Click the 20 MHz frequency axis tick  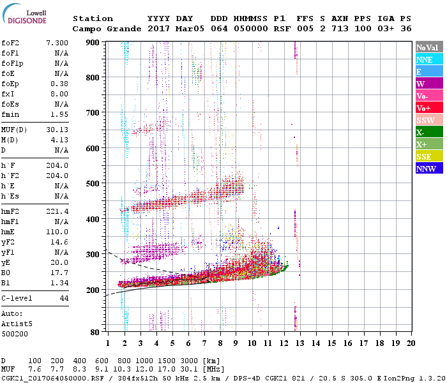coord(411,343)
